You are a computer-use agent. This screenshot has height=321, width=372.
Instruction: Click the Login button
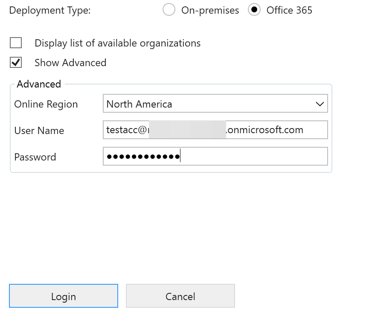pos(64,296)
